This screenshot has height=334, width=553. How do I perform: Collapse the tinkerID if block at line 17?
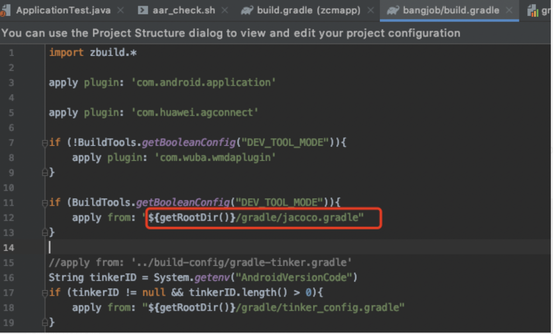45,293
